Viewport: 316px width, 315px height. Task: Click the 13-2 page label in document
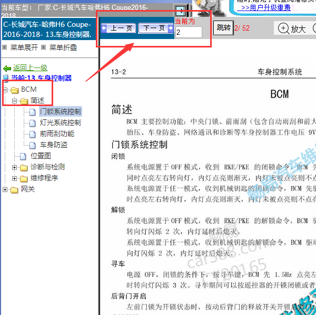click(118, 72)
